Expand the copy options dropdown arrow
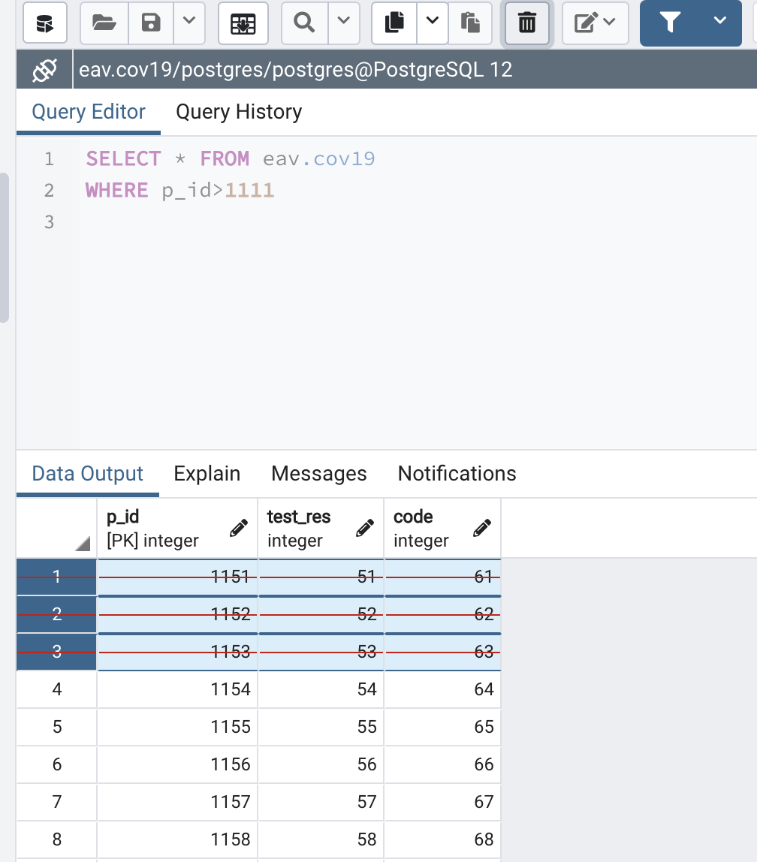This screenshot has width=757, height=862. pos(433,24)
